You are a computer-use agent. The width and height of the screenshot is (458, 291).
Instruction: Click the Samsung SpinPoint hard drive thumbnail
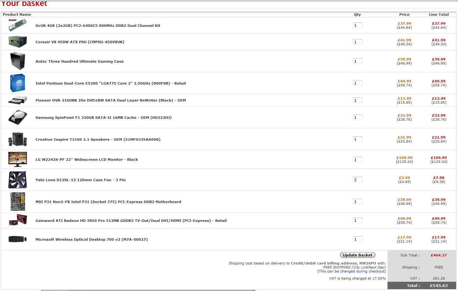click(x=18, y=117)
